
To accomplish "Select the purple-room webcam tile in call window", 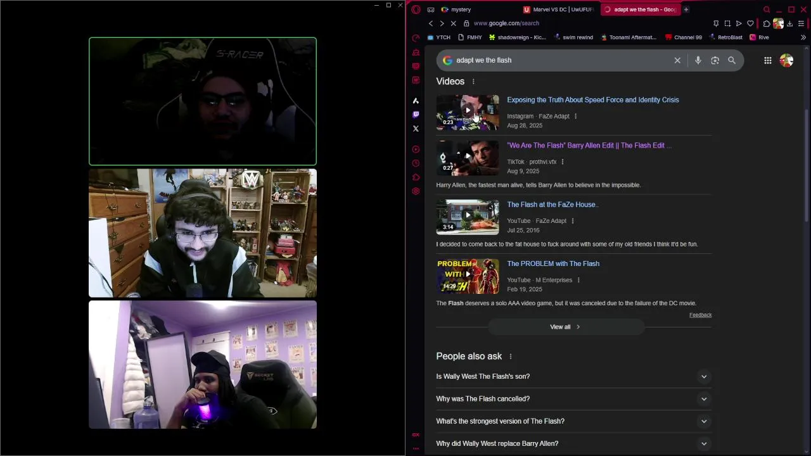I will click(203, 365).
